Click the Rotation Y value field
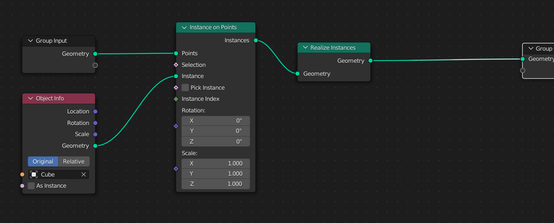Screen dimensions: 554x223 pos(216,131)
